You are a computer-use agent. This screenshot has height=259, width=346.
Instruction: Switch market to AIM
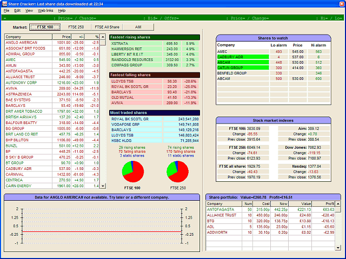[x=138, y=27]
